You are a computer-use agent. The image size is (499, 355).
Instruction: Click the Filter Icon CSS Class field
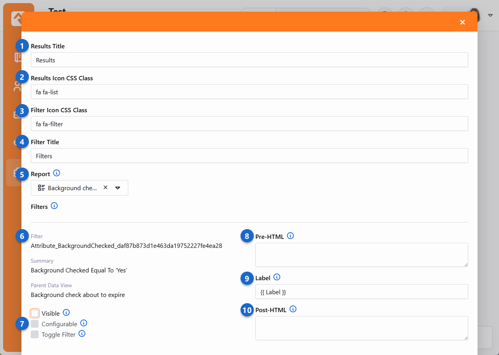(x=249, y=124)
